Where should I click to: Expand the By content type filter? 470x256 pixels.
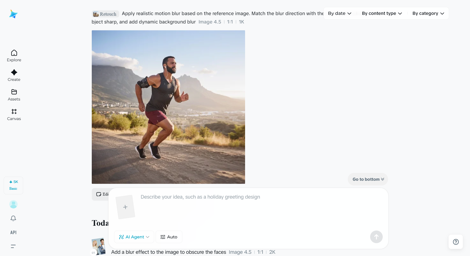(x=382, y=13)
